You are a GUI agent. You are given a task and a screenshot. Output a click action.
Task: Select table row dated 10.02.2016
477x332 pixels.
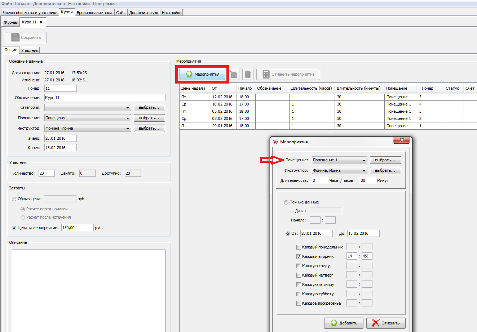(328, 104)
